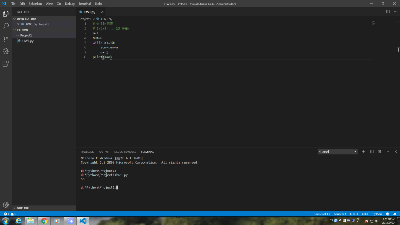Click the volume icon in system tray
The width and height of the screenshot is (400, 225).
click(x=377, y=221)
